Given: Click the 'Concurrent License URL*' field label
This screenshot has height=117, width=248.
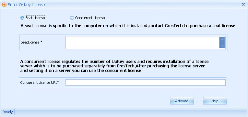Looking at the screenshot, I should (x=40, y=83).
